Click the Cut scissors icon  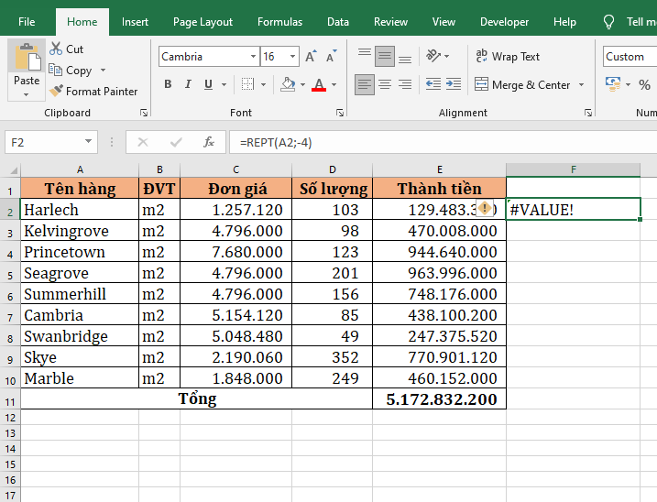point(57,49)
